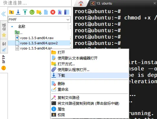Choose 权限 in context menu
The image size is (157, 119).
(x=90, y=115)
